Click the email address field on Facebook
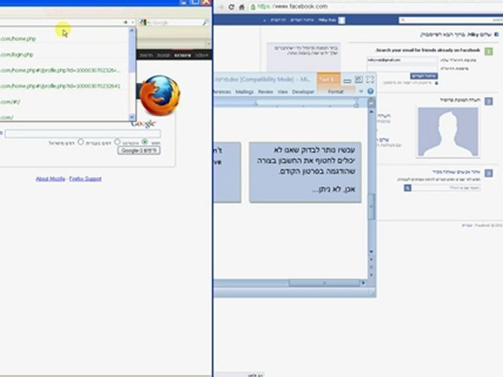This screenshot has width=503, height=377. click(x=402, y=60)
